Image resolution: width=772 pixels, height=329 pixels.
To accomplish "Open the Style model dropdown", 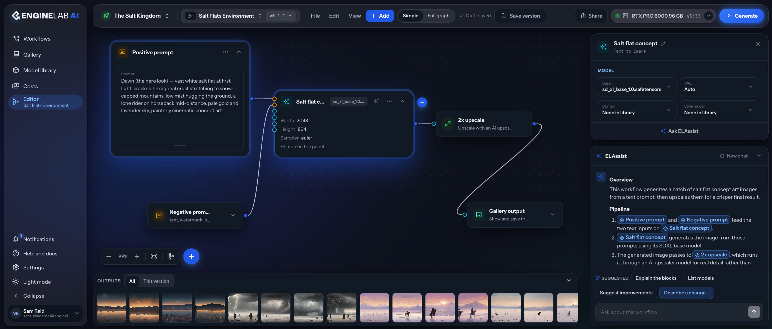I will 719,110.
